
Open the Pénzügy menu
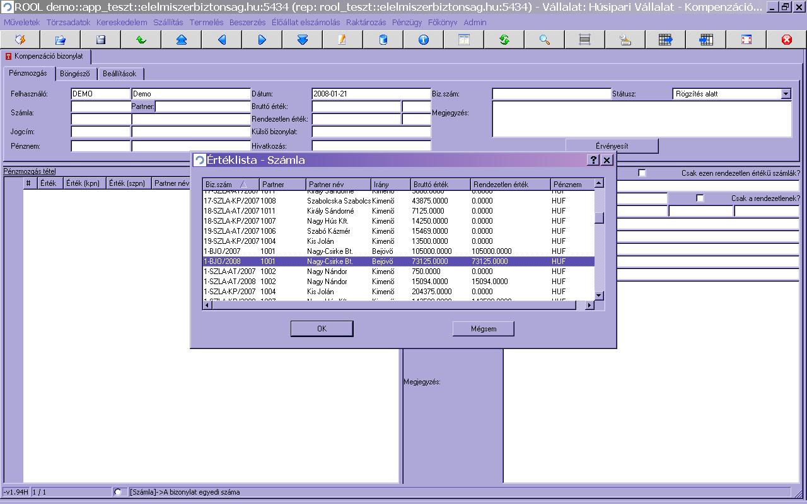click(407, 22)
